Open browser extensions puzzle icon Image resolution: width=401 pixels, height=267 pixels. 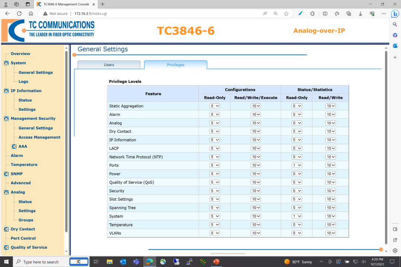(x=312, y=14)
